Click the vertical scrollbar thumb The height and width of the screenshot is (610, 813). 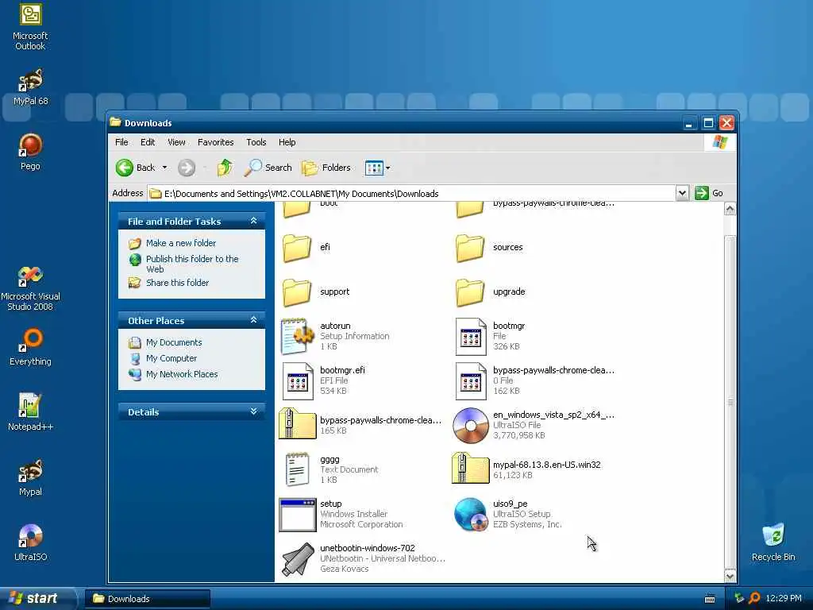(730, 402)
